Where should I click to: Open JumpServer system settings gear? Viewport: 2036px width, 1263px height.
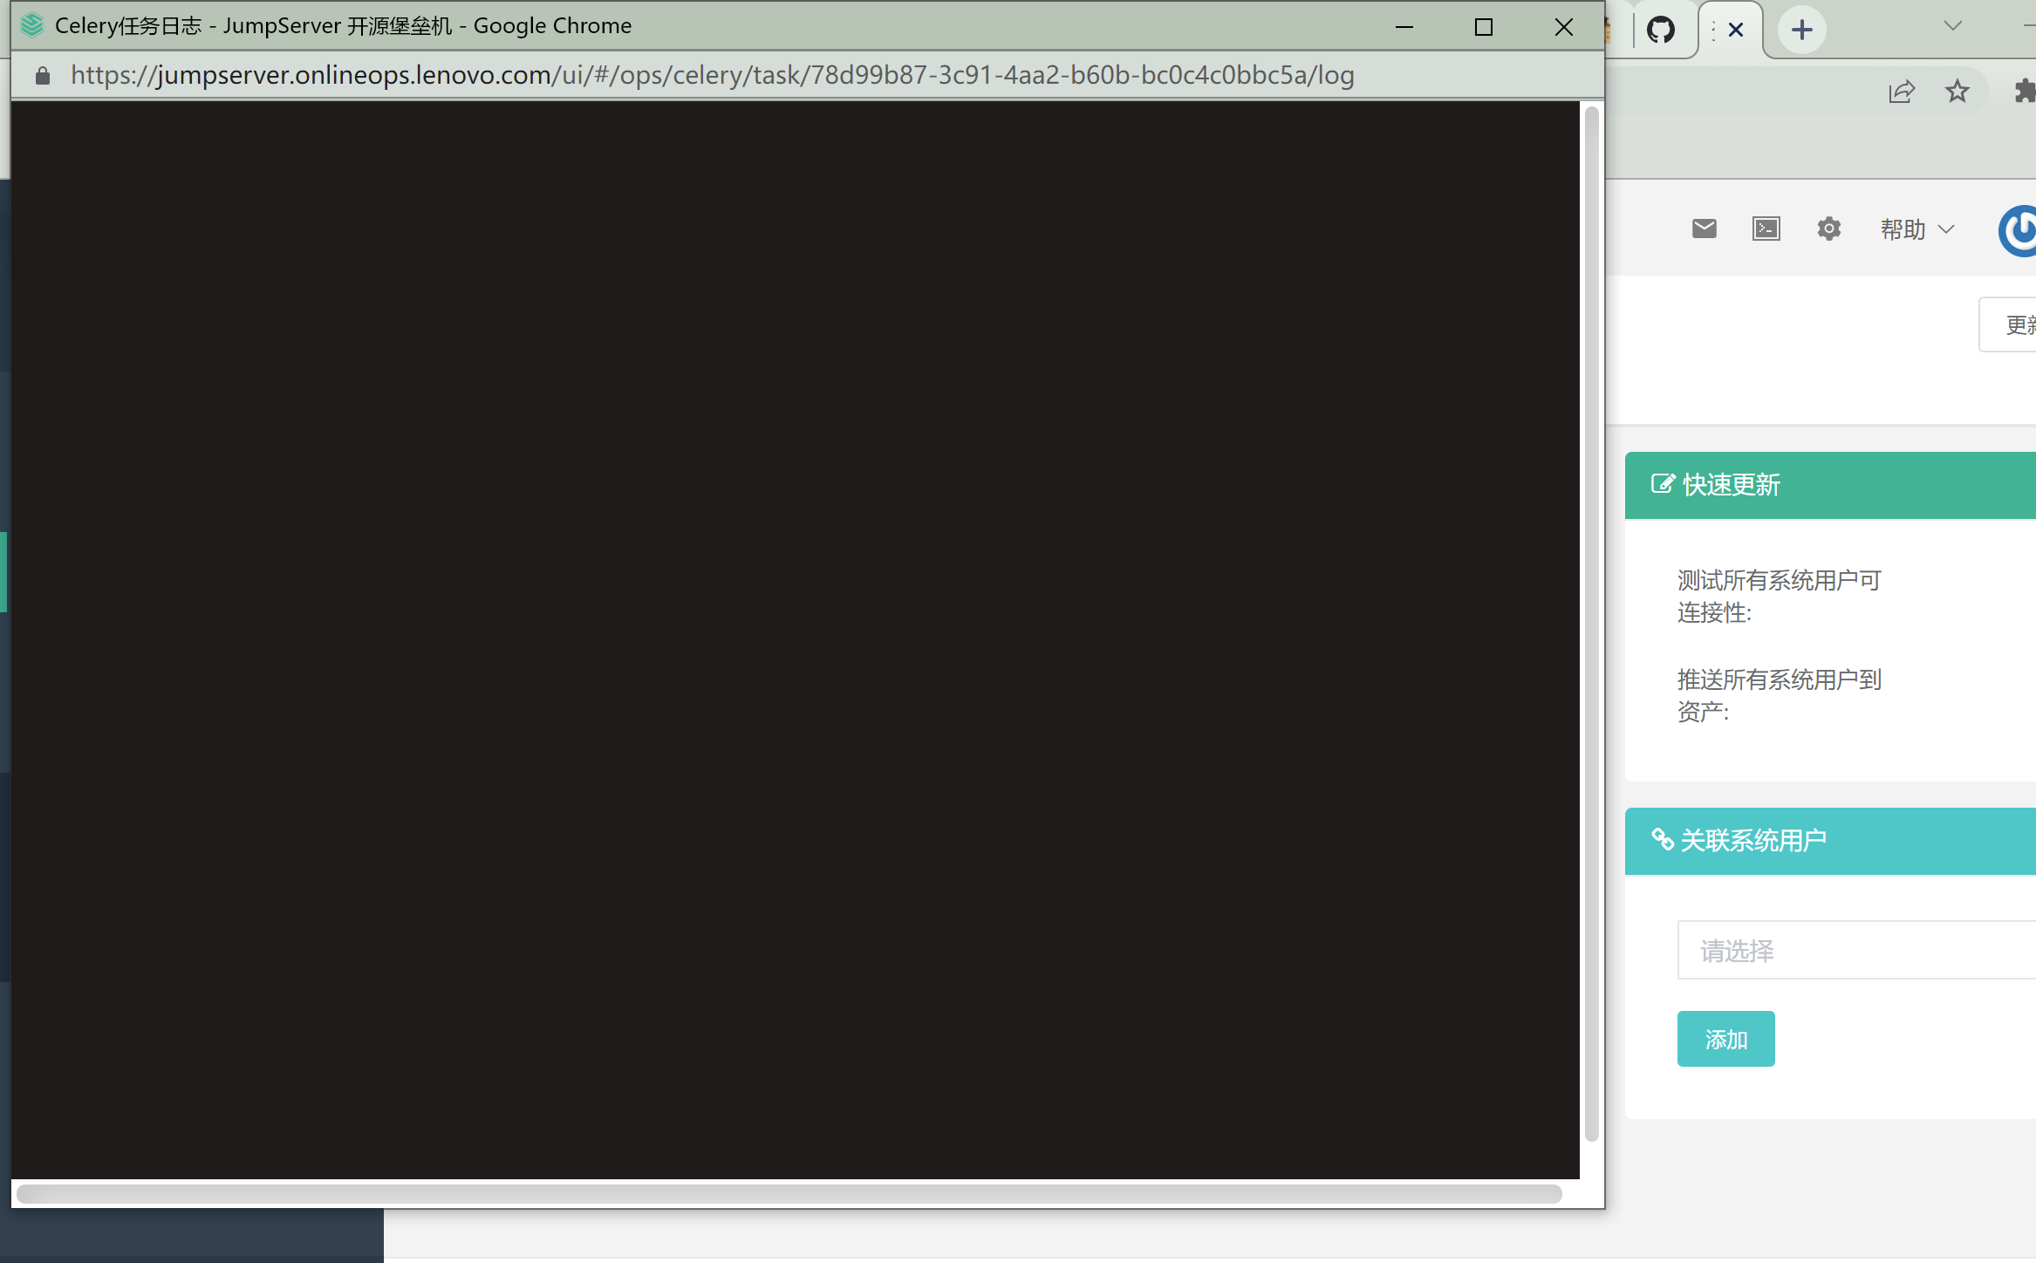(x=1828, y=229)
